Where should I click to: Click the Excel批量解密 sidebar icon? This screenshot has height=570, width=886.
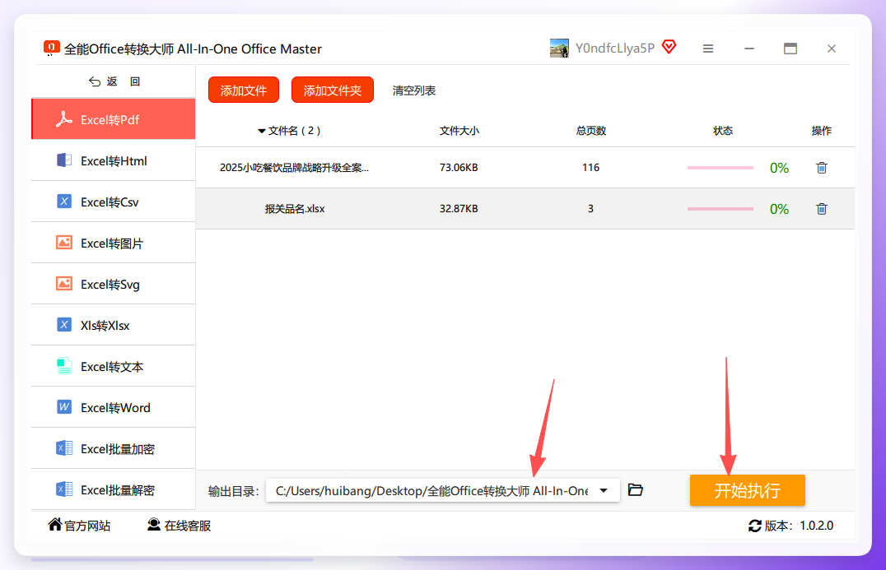[x=64, y=489]
